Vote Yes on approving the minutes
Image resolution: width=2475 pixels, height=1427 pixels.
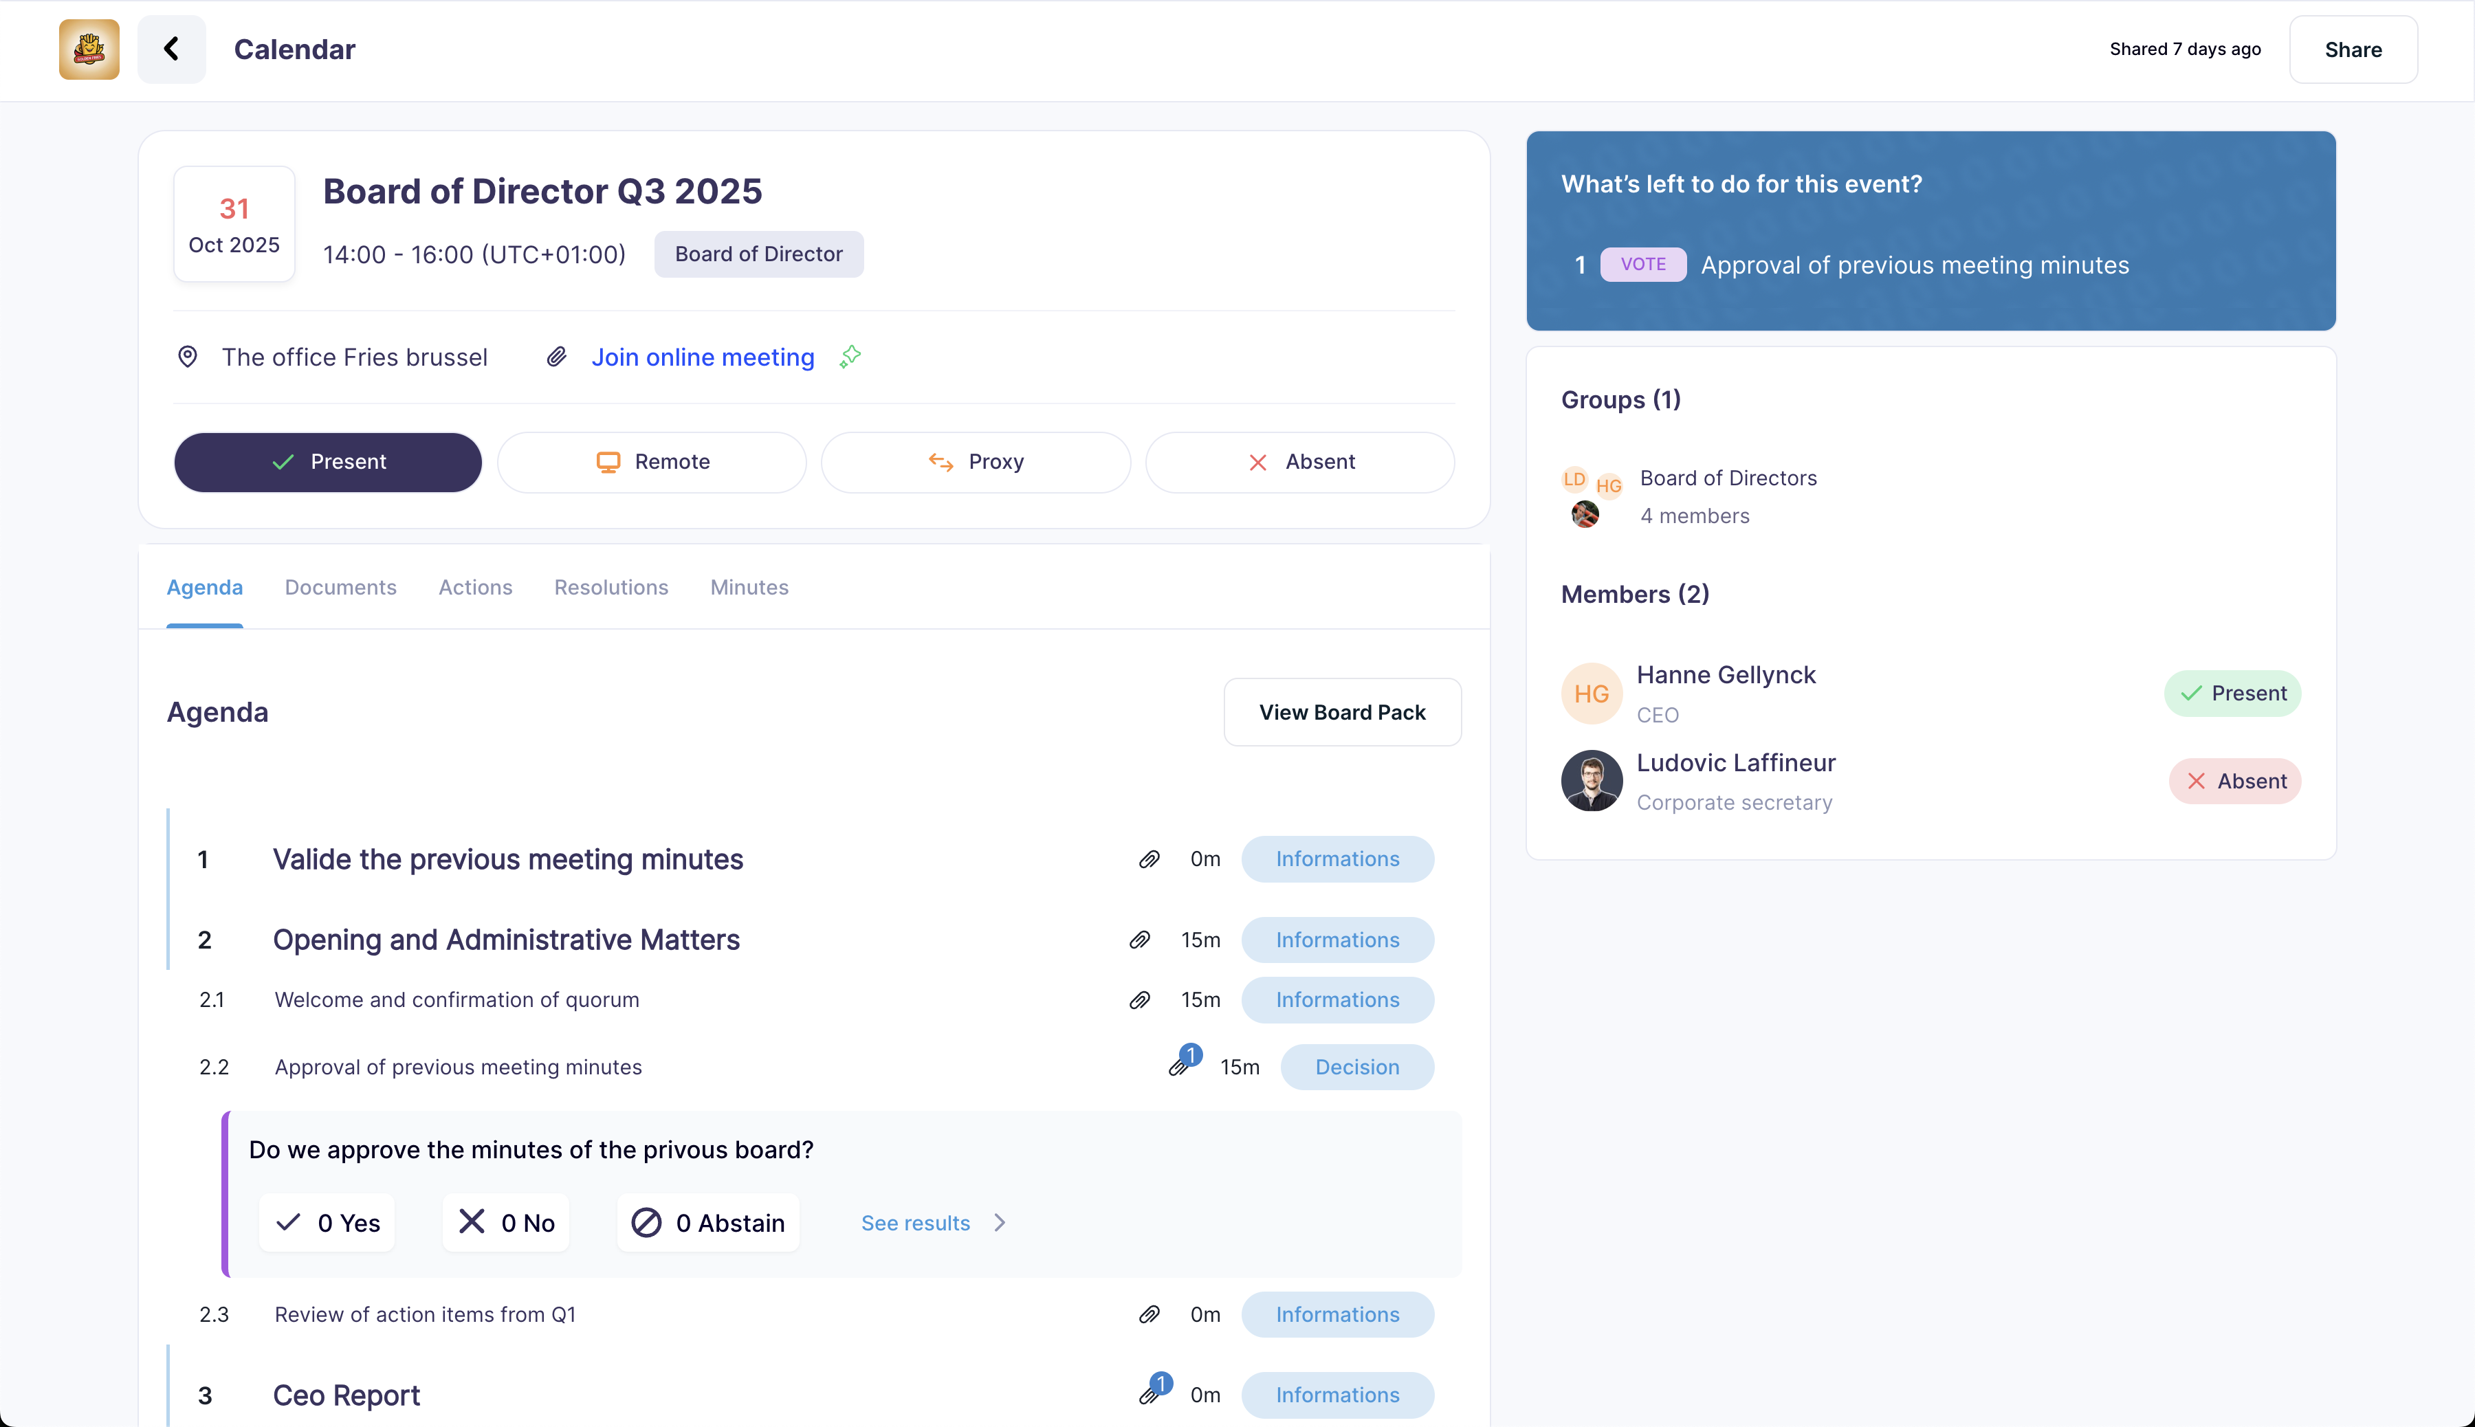tap(327, 1222)
